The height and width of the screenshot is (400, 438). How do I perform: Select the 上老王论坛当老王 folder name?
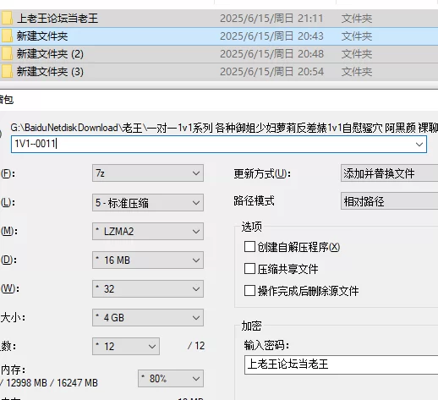click(57, 19)
